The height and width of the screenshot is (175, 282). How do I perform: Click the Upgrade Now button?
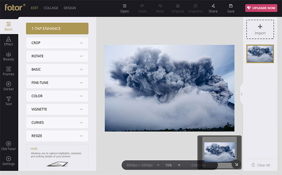(x=261, y=8)
